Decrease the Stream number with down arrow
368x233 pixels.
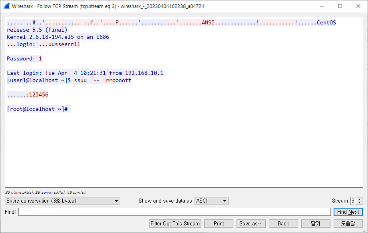point(359,203)
